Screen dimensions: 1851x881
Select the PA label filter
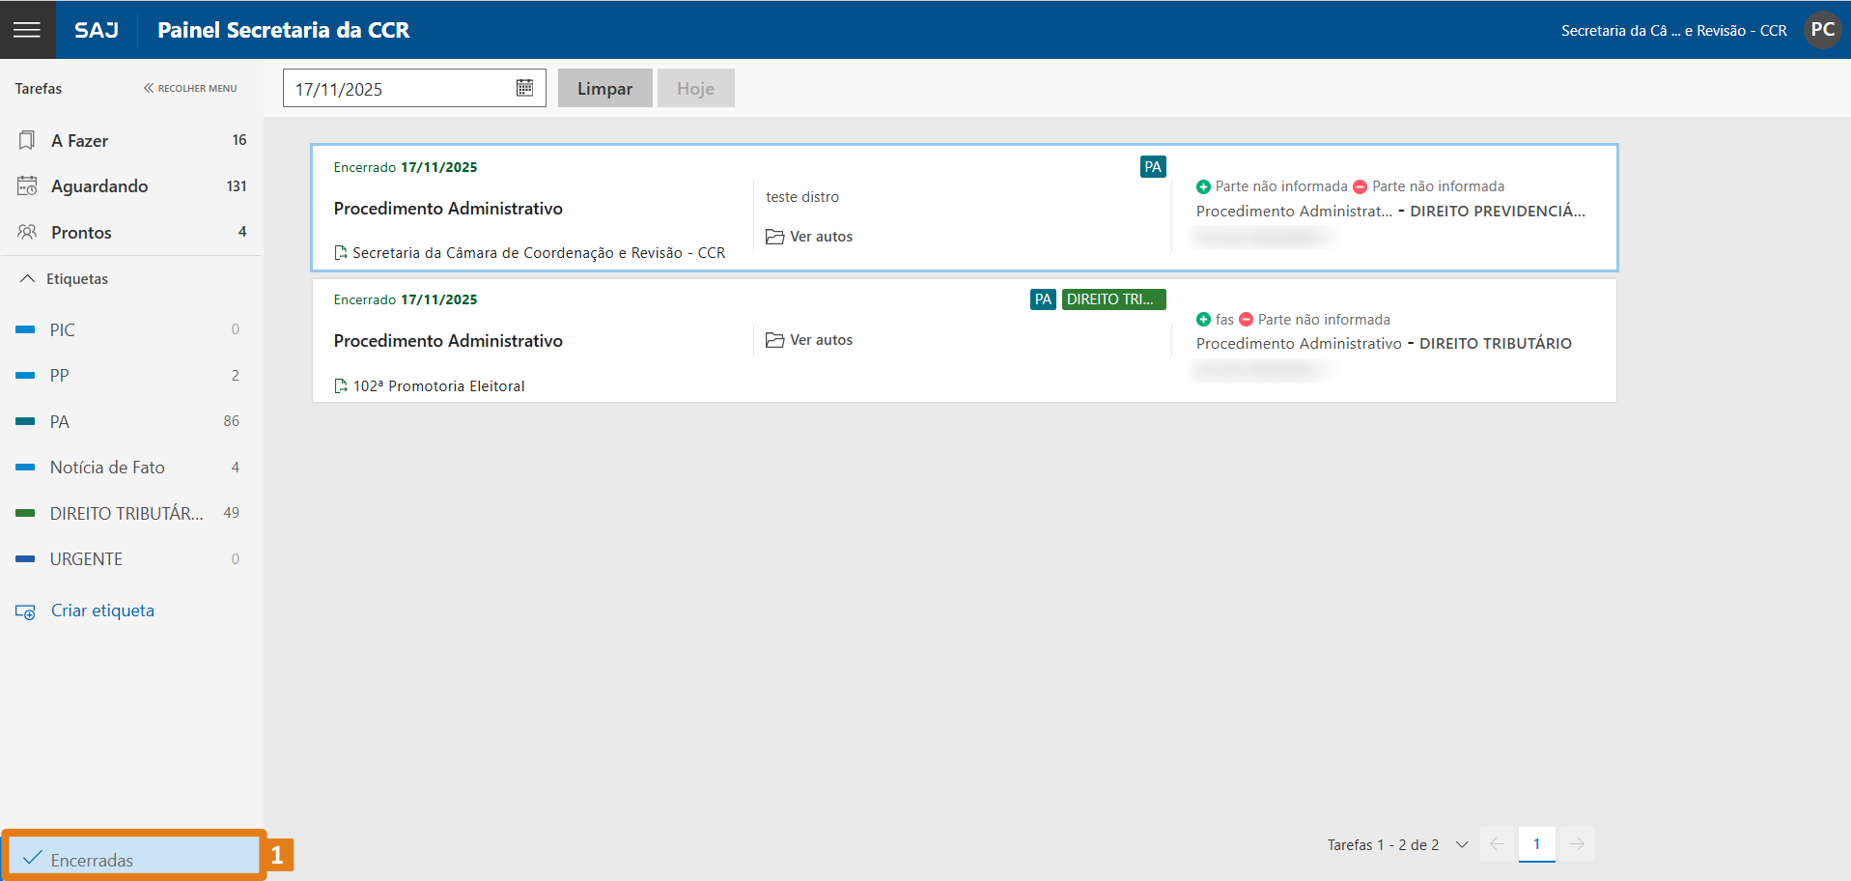click(x=60, y=422)
